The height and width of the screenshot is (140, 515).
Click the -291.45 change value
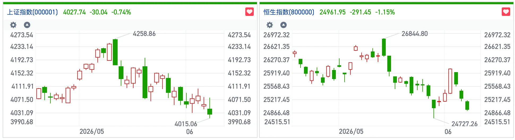click(x=360, y=12)
